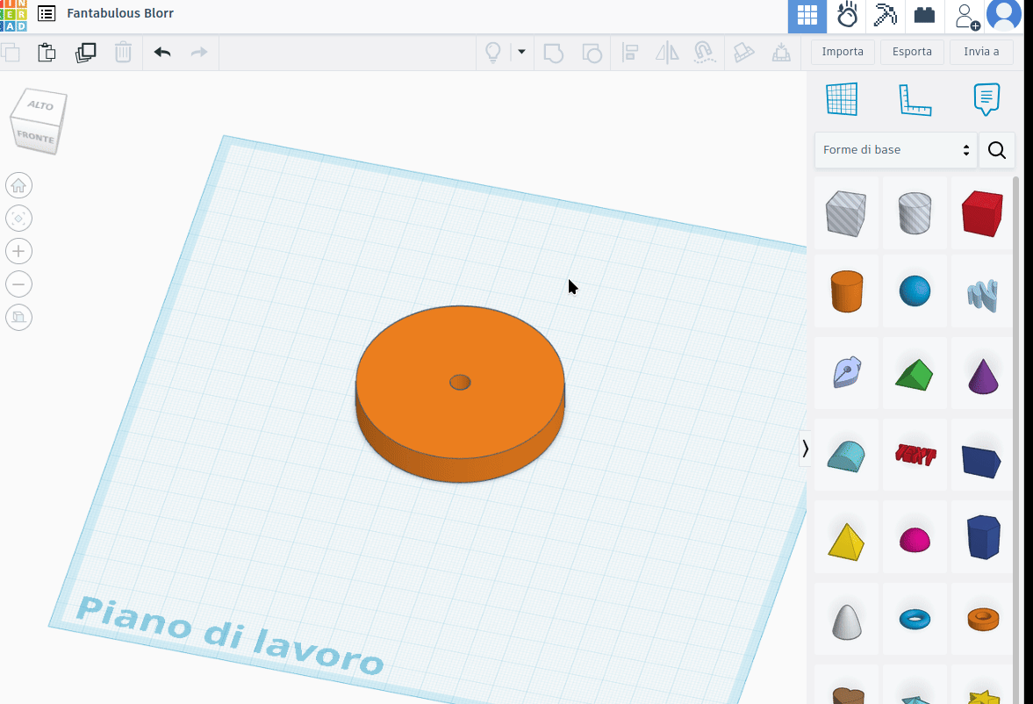Viewport: 1033px width, 704px height.
Task: Select the Workplane grid tool
Action: 842,99
